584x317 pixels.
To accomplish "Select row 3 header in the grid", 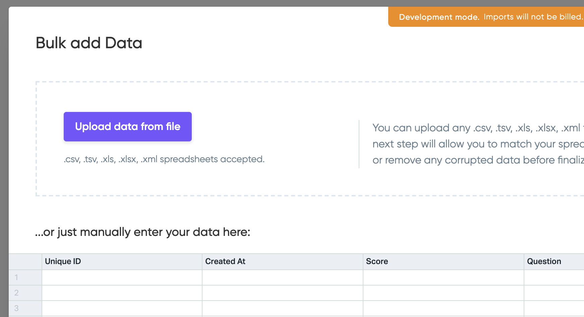I will (25, 308).
